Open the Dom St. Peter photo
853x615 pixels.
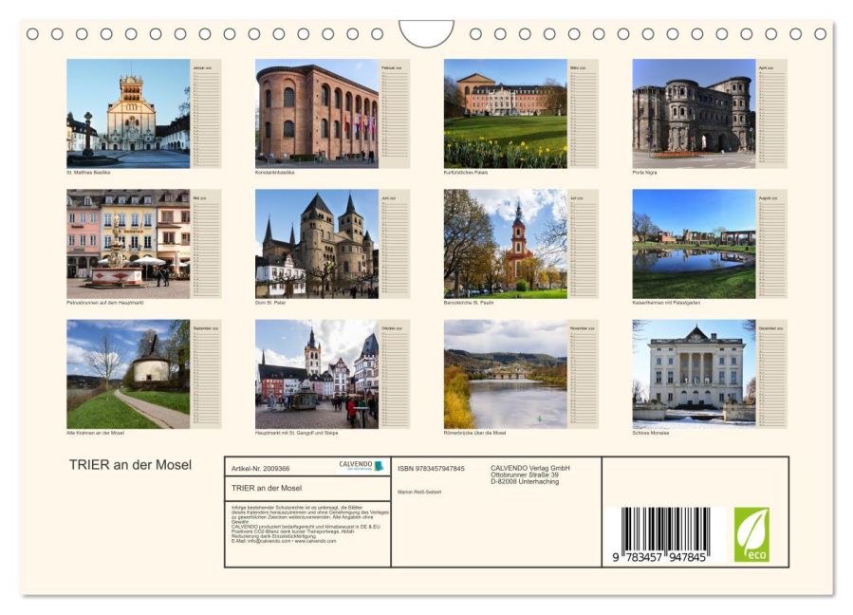pyautogui.click(x=317, y=244)
